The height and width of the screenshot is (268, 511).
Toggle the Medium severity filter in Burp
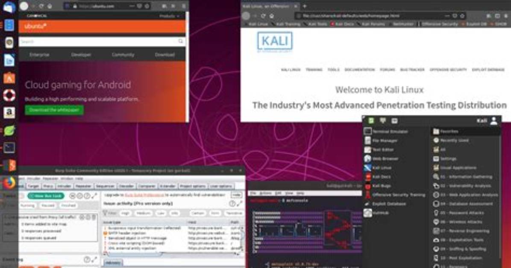[x=144, y=213]
